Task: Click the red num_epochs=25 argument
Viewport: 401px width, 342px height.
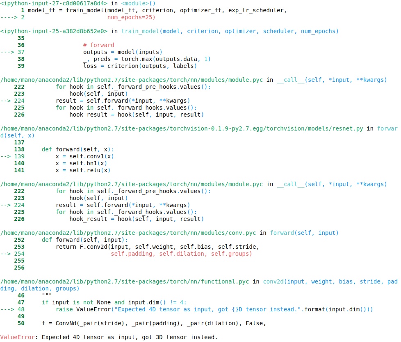Action: (131, 18)
